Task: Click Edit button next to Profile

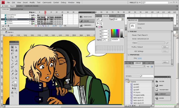Action: pyautogui.click(x=165, y=47)
